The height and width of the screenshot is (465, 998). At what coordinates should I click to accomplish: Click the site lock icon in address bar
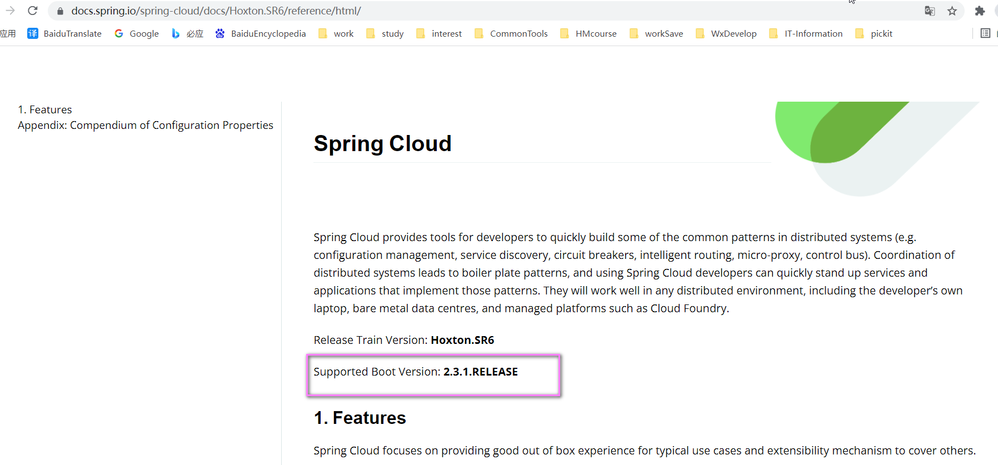pyautogui.click(x=60, y=11)
